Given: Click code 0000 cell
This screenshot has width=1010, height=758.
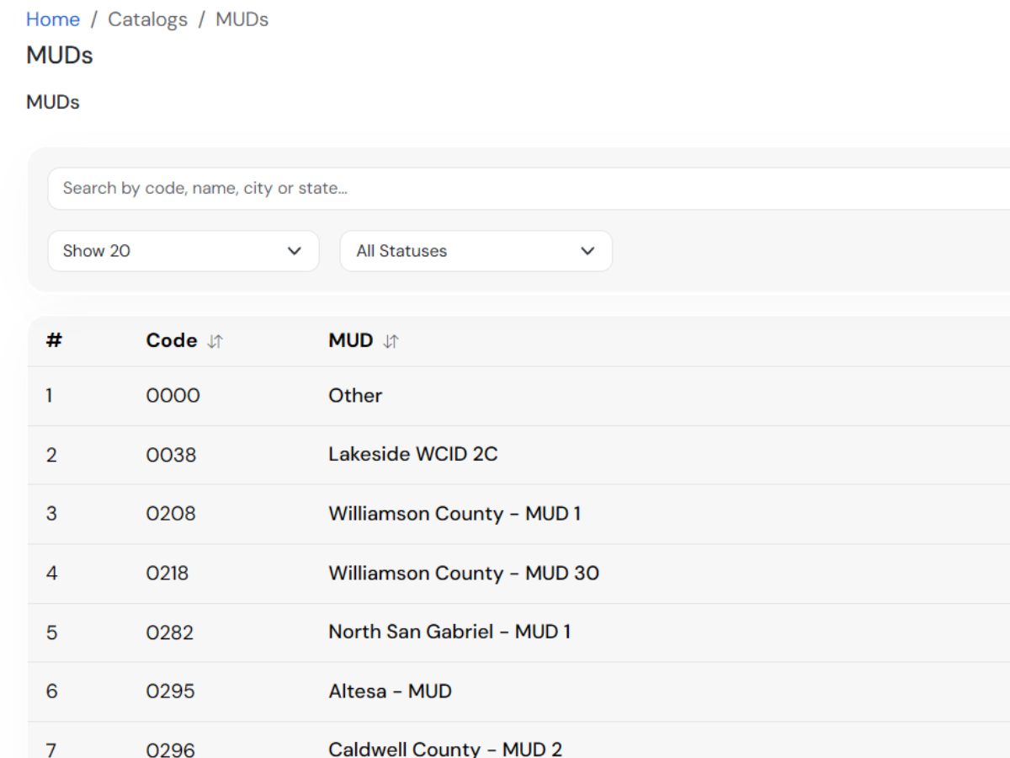Looking at the screenshot, I should point(173,396).
